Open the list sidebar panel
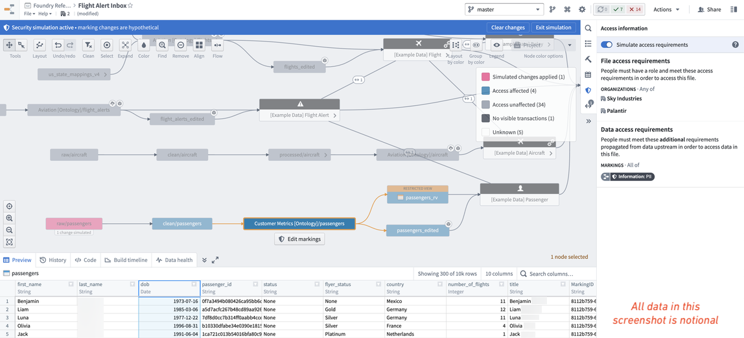Viewport: 744px width, 338px height. point(588,43)
